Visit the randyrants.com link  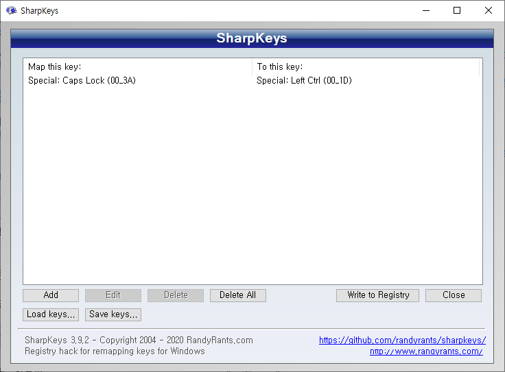(426, 351)
